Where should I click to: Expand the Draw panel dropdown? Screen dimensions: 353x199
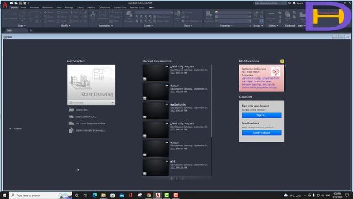[22, 26]
